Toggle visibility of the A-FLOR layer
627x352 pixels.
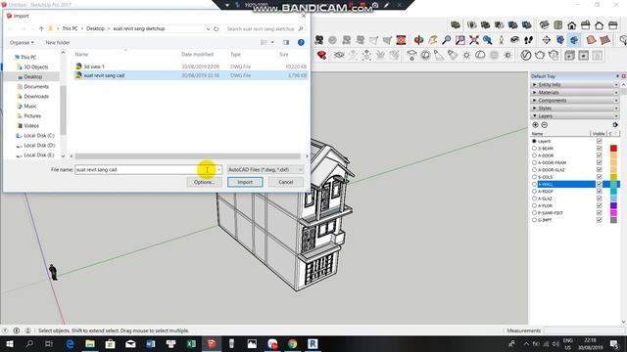pyautogui.click(x=599, y=205)
